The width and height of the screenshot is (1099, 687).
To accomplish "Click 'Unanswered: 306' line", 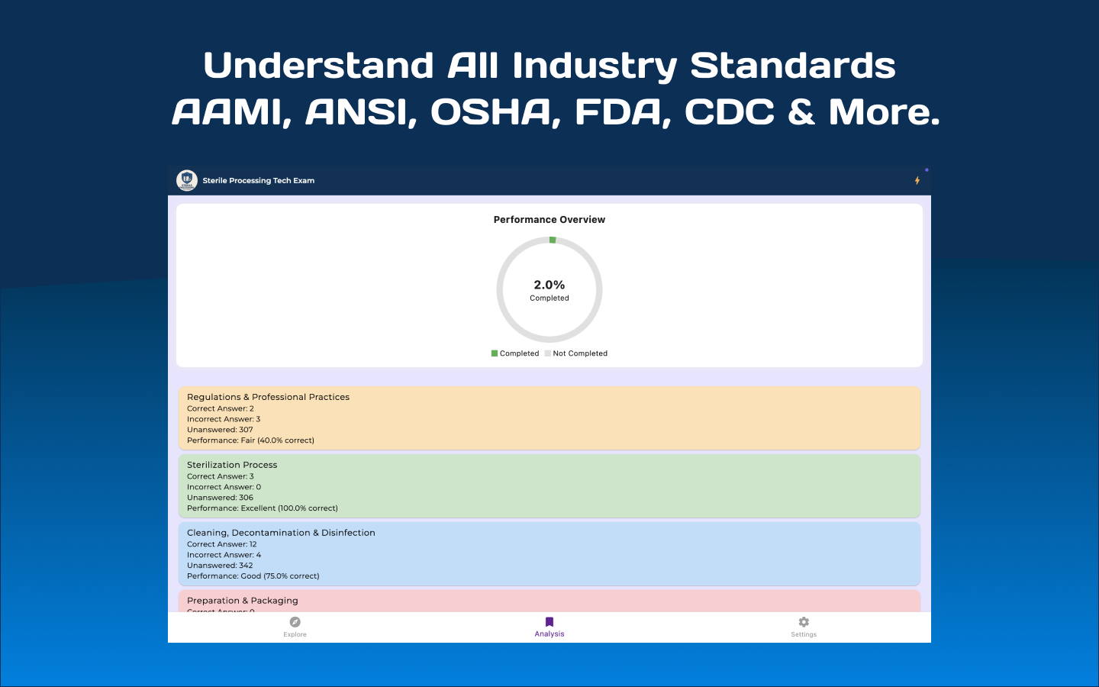I will (x=220, y=498).
